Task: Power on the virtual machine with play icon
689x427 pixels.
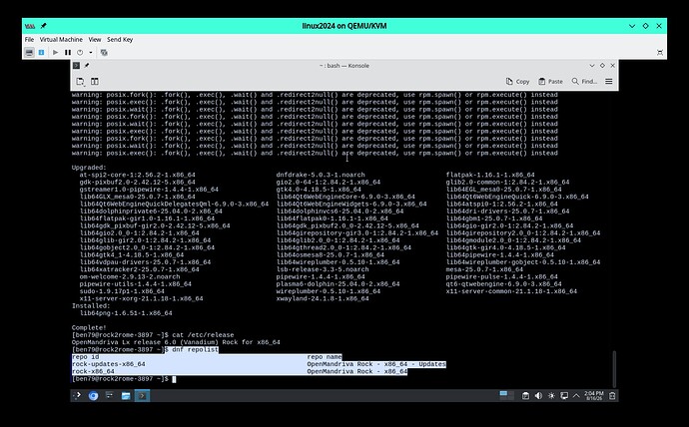Action: tap(55, 53)
